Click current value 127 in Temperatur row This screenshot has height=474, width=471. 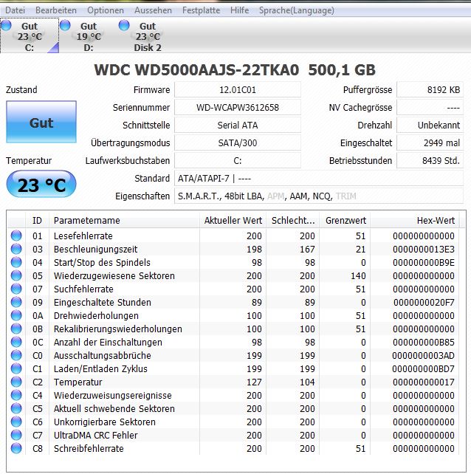click(x=254, y=382)
